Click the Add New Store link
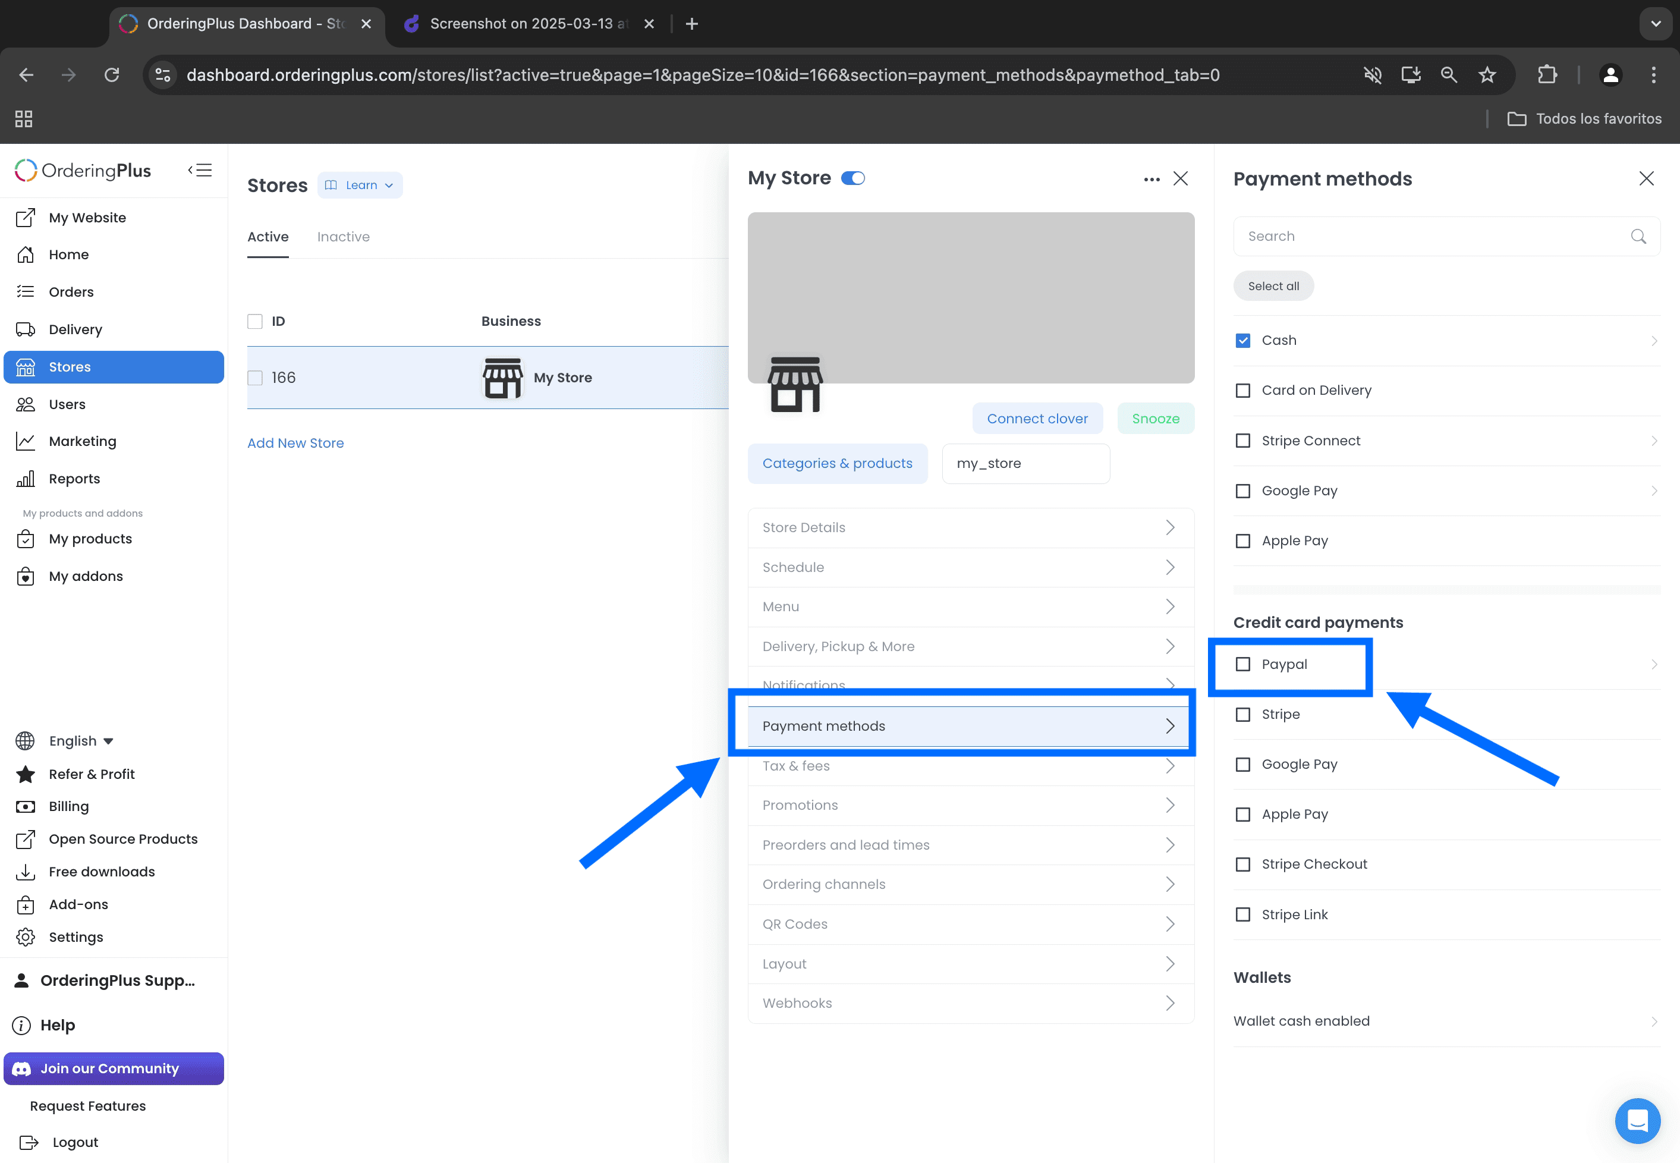Viewport: 1680px width, 1163px height. pos(295,443)
